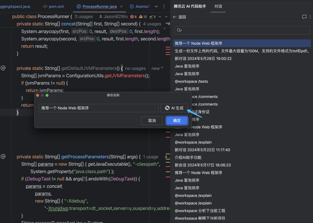Open AI assistant panel more options
This screenshot has width=313, height=223.
point(310,17)
